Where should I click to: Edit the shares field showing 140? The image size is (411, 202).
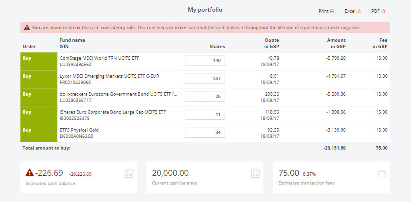point(205,61)
